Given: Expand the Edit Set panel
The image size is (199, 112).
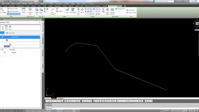Looking at the screenshot, I should pos(42,16).
